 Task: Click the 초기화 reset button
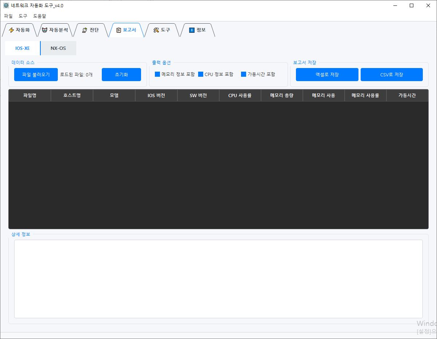pyautogui.click(x=121, y=75)
